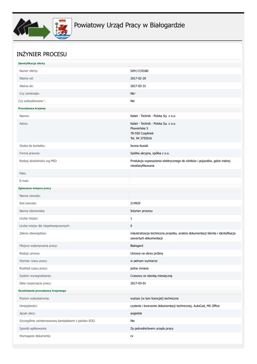Click the phone number Tel. 94 3755016
Image resolution: width=257 pixels, height=364 pixels.
click(x=141, y=138)
